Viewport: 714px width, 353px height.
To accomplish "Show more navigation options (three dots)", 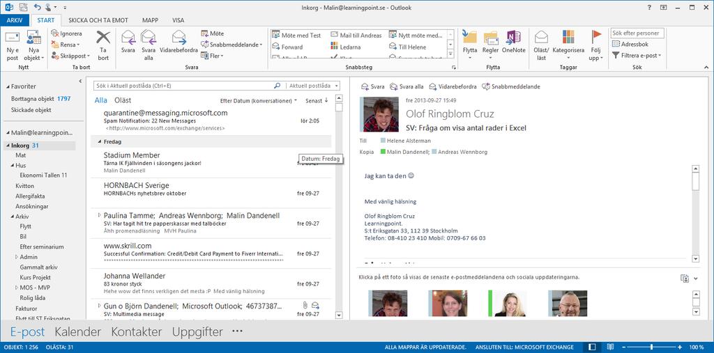I will pyautogui.click(x=237, y=331).
